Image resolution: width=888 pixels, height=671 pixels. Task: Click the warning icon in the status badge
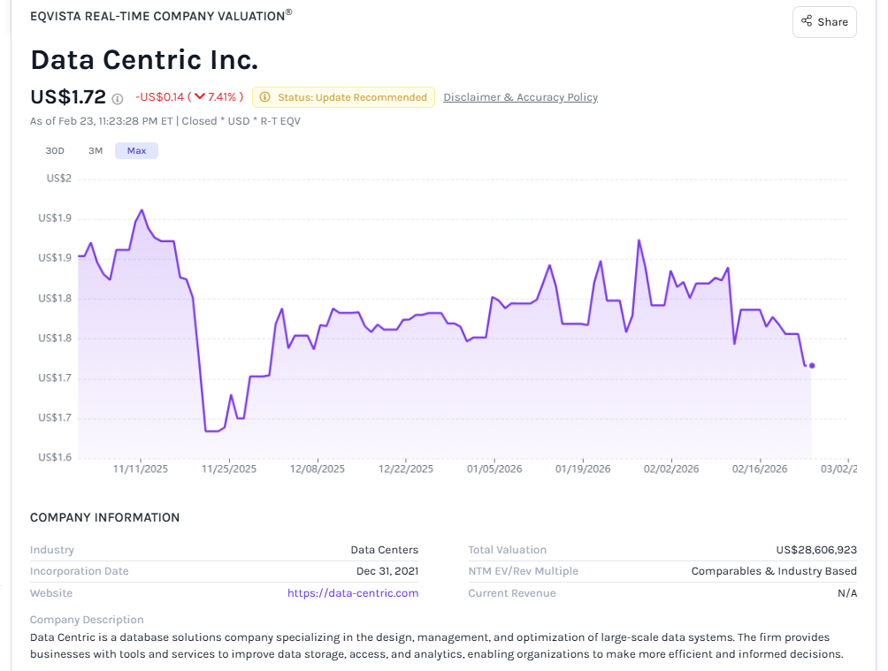(265, 97)
